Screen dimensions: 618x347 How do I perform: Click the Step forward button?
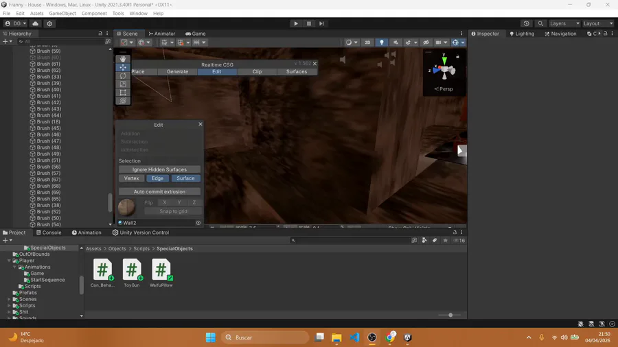coord(321,23)
